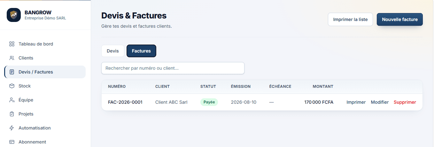Open invoice number FAC-2026-0001
Viewport: 434px width, 147px height.
tap(125, 102)
